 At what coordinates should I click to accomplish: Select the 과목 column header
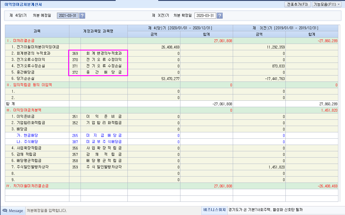point(37,31)
